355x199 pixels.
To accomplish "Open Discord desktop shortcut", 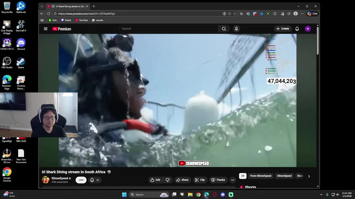I will [x=21, y=44].
